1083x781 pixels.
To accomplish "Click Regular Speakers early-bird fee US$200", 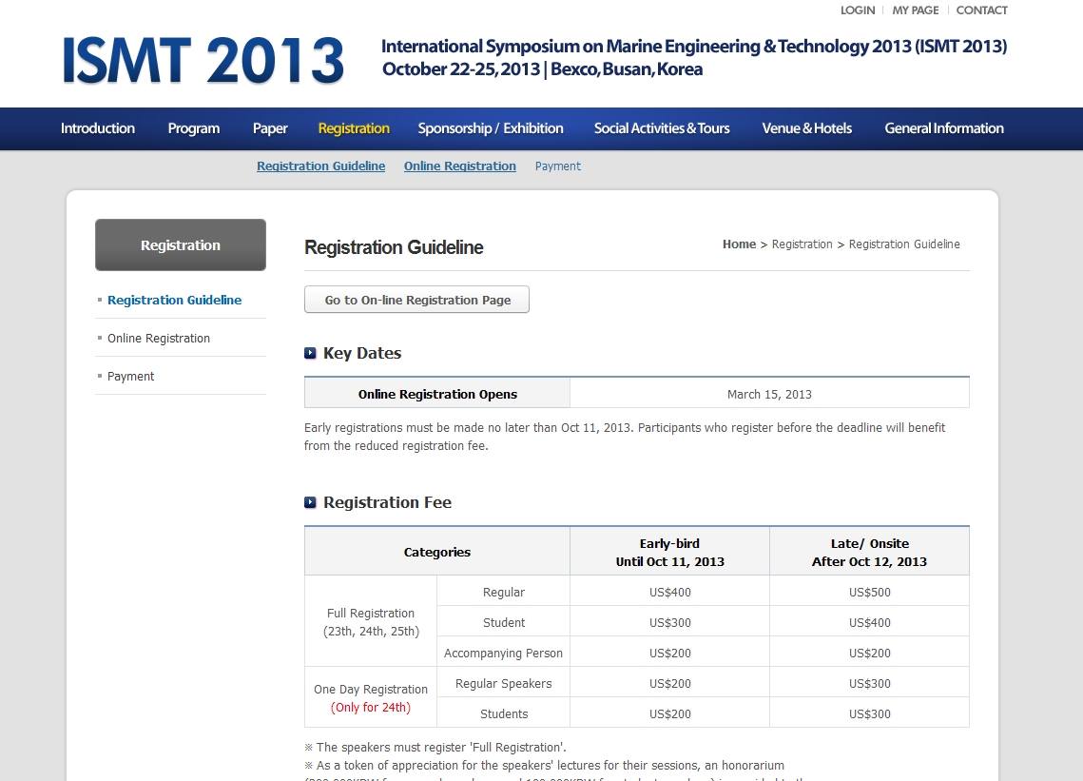I will (670, 684).
